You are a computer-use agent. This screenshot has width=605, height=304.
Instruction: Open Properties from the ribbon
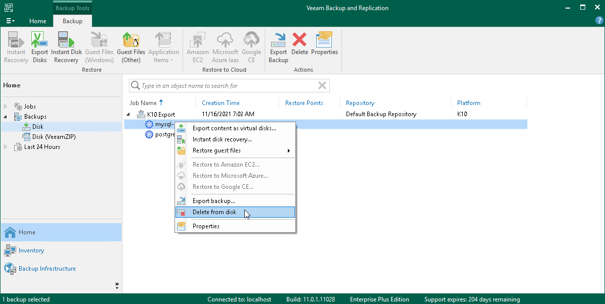coord(324,43)
